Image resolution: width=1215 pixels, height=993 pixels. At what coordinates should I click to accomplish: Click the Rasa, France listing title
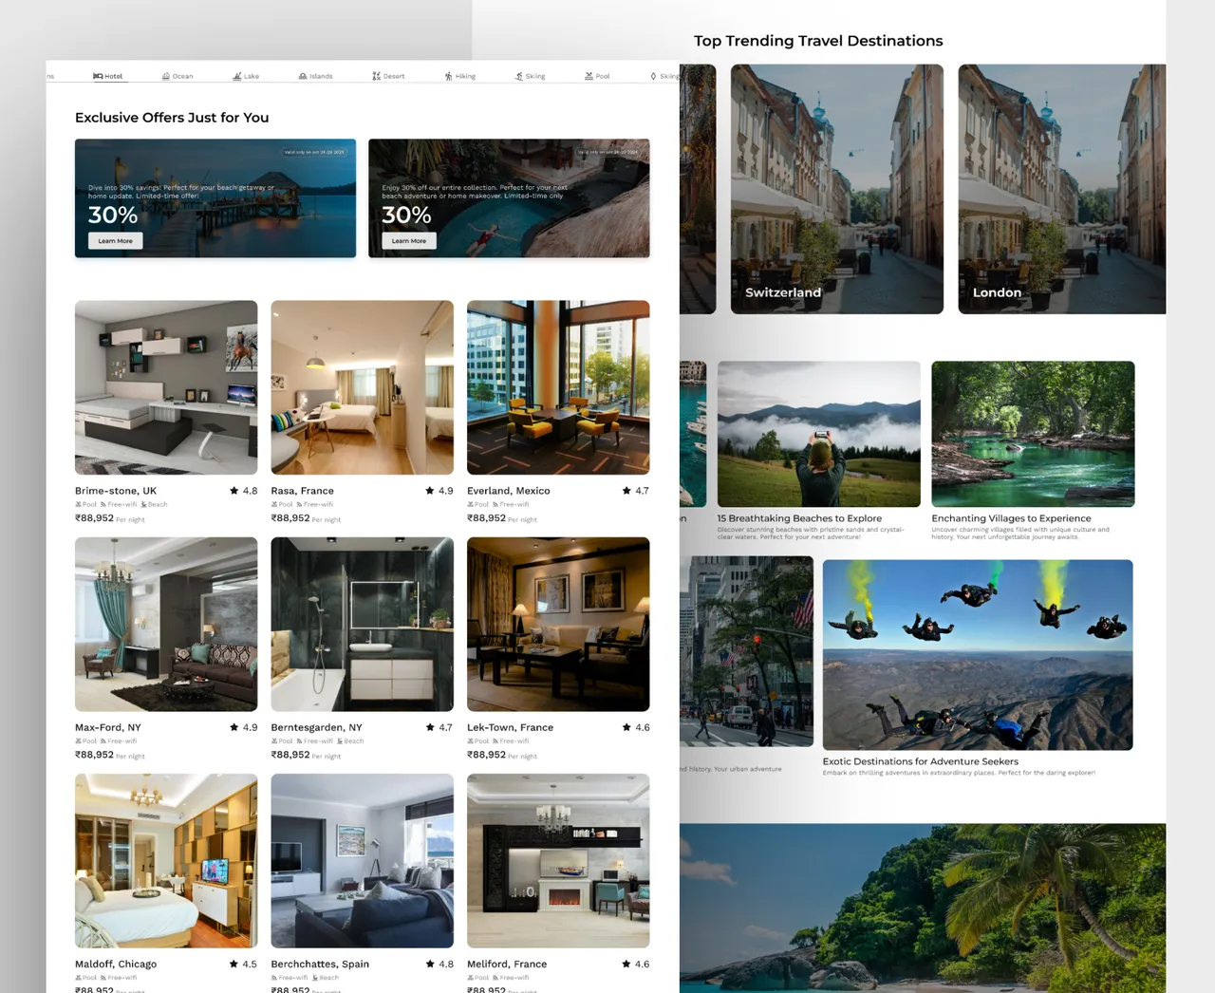tap(303, 491)
